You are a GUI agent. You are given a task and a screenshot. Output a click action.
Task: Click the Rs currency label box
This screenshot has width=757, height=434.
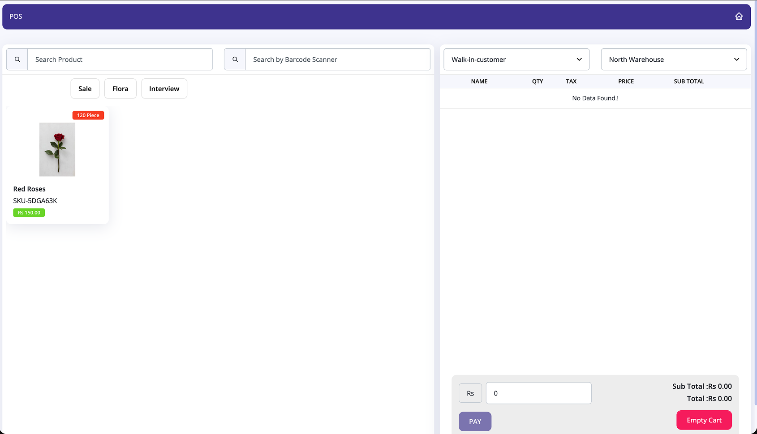[470, 393]
